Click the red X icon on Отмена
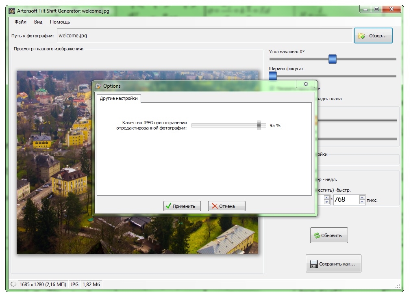This screenshot has height=300, width=411. click(214, 206)
